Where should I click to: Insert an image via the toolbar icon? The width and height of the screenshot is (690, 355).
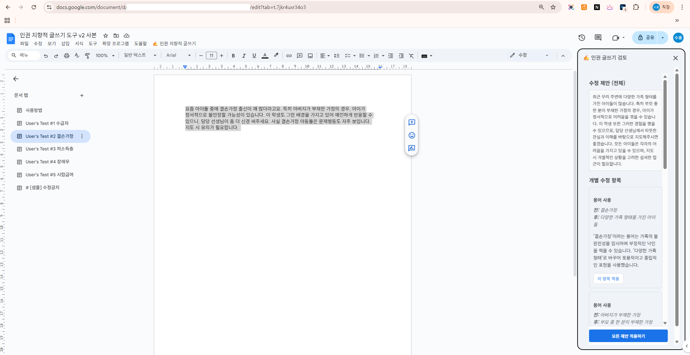[310, 56]
